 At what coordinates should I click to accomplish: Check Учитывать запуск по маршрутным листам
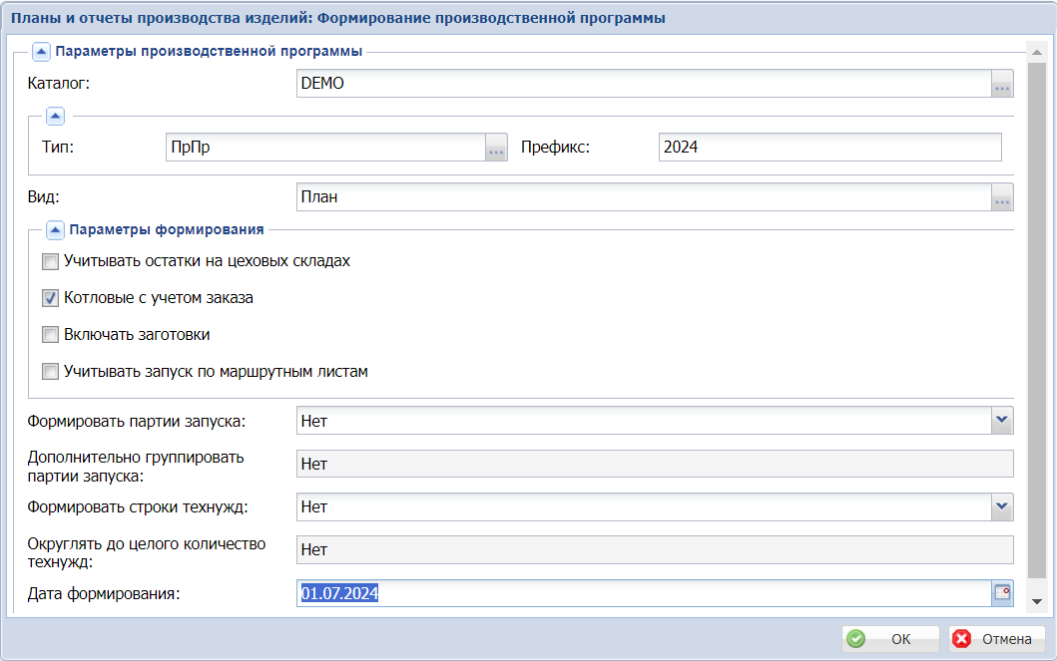click(x=50, y=372)
